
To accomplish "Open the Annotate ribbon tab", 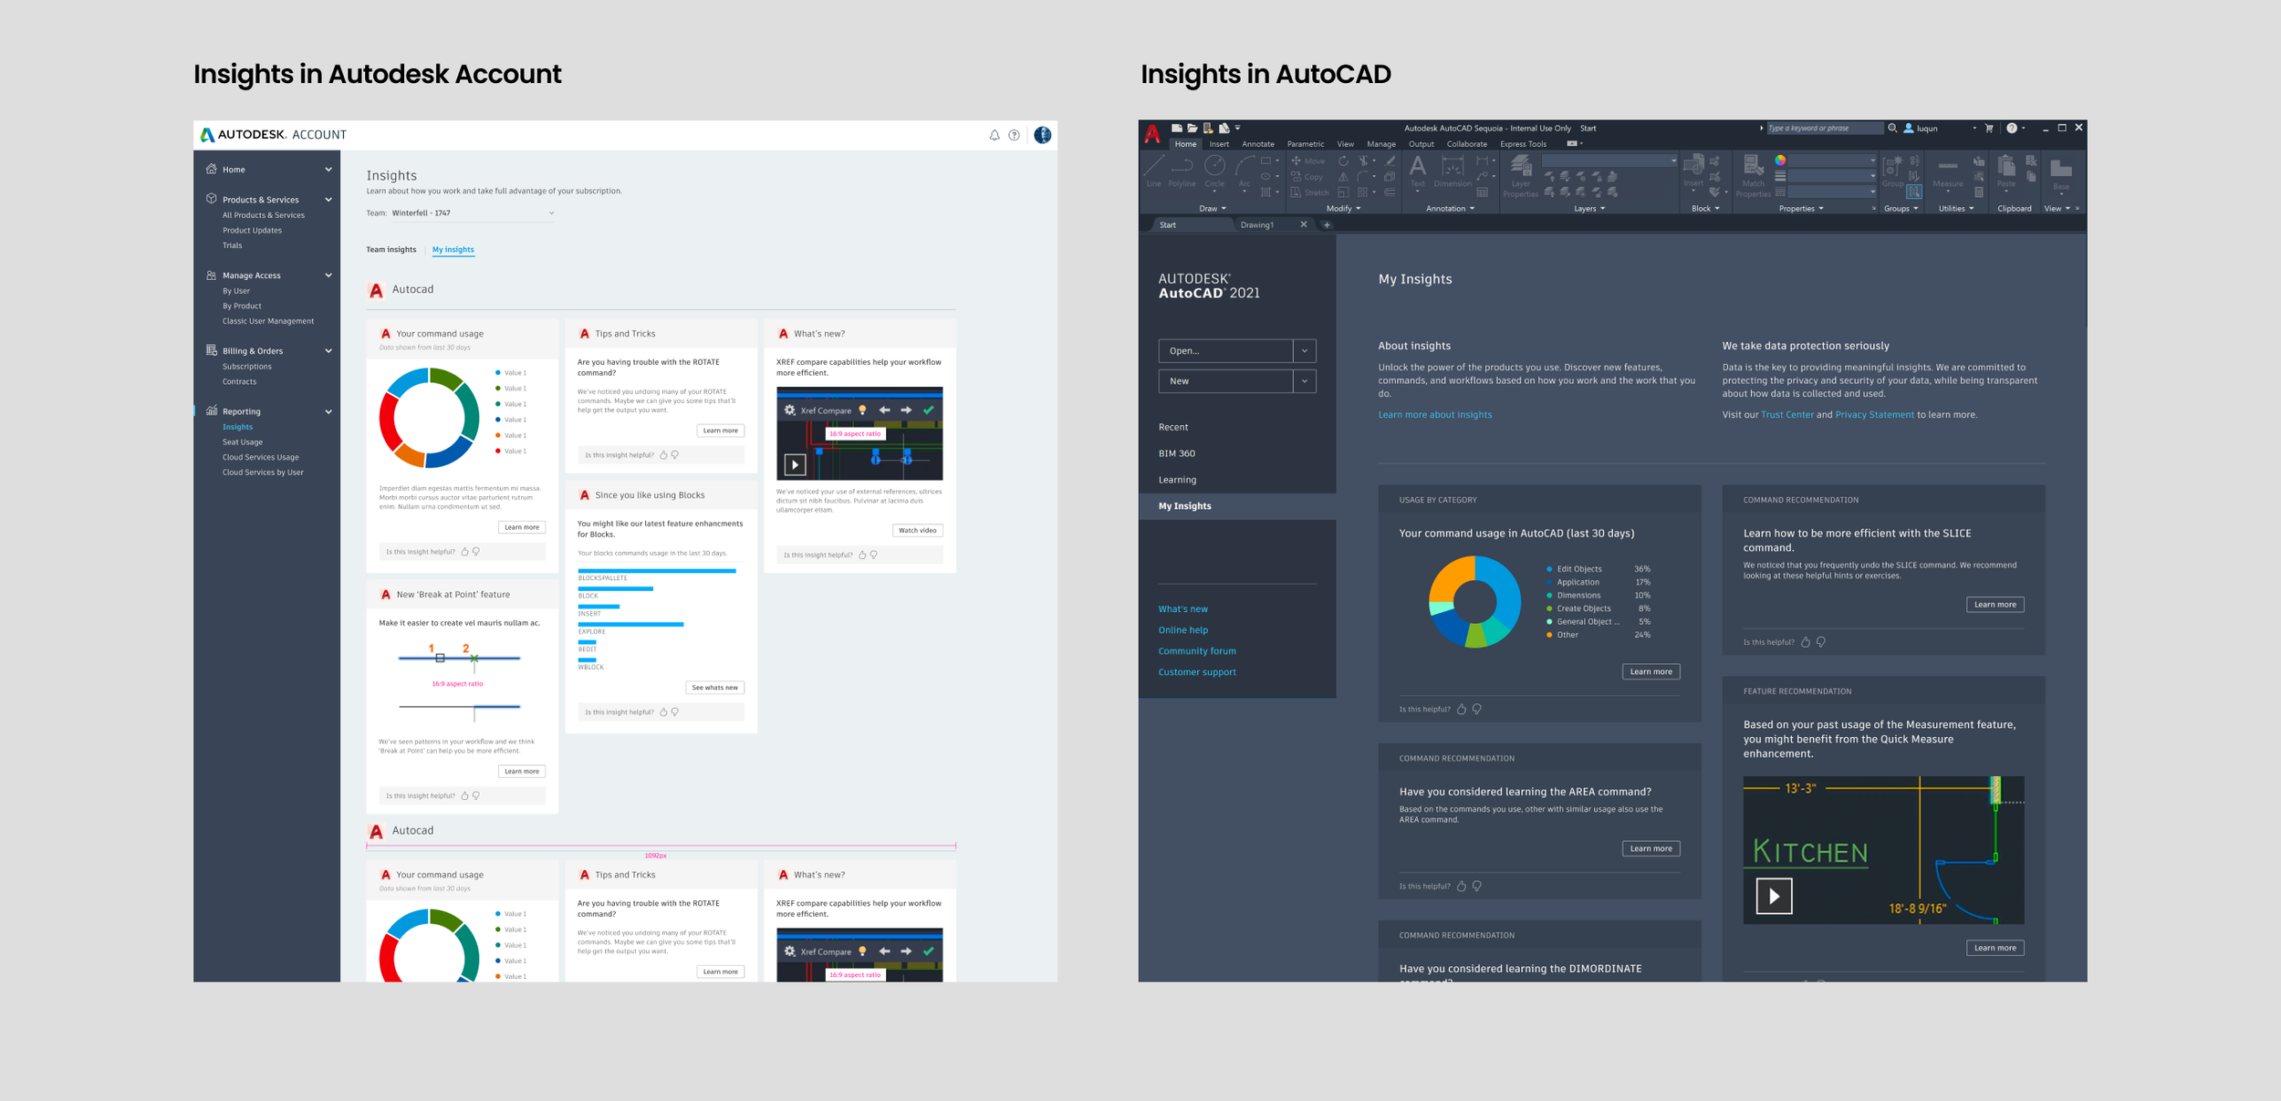I will coord(1257,144).
